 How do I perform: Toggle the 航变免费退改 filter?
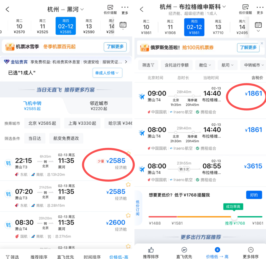pyautogui.click(x=66, y=138)
